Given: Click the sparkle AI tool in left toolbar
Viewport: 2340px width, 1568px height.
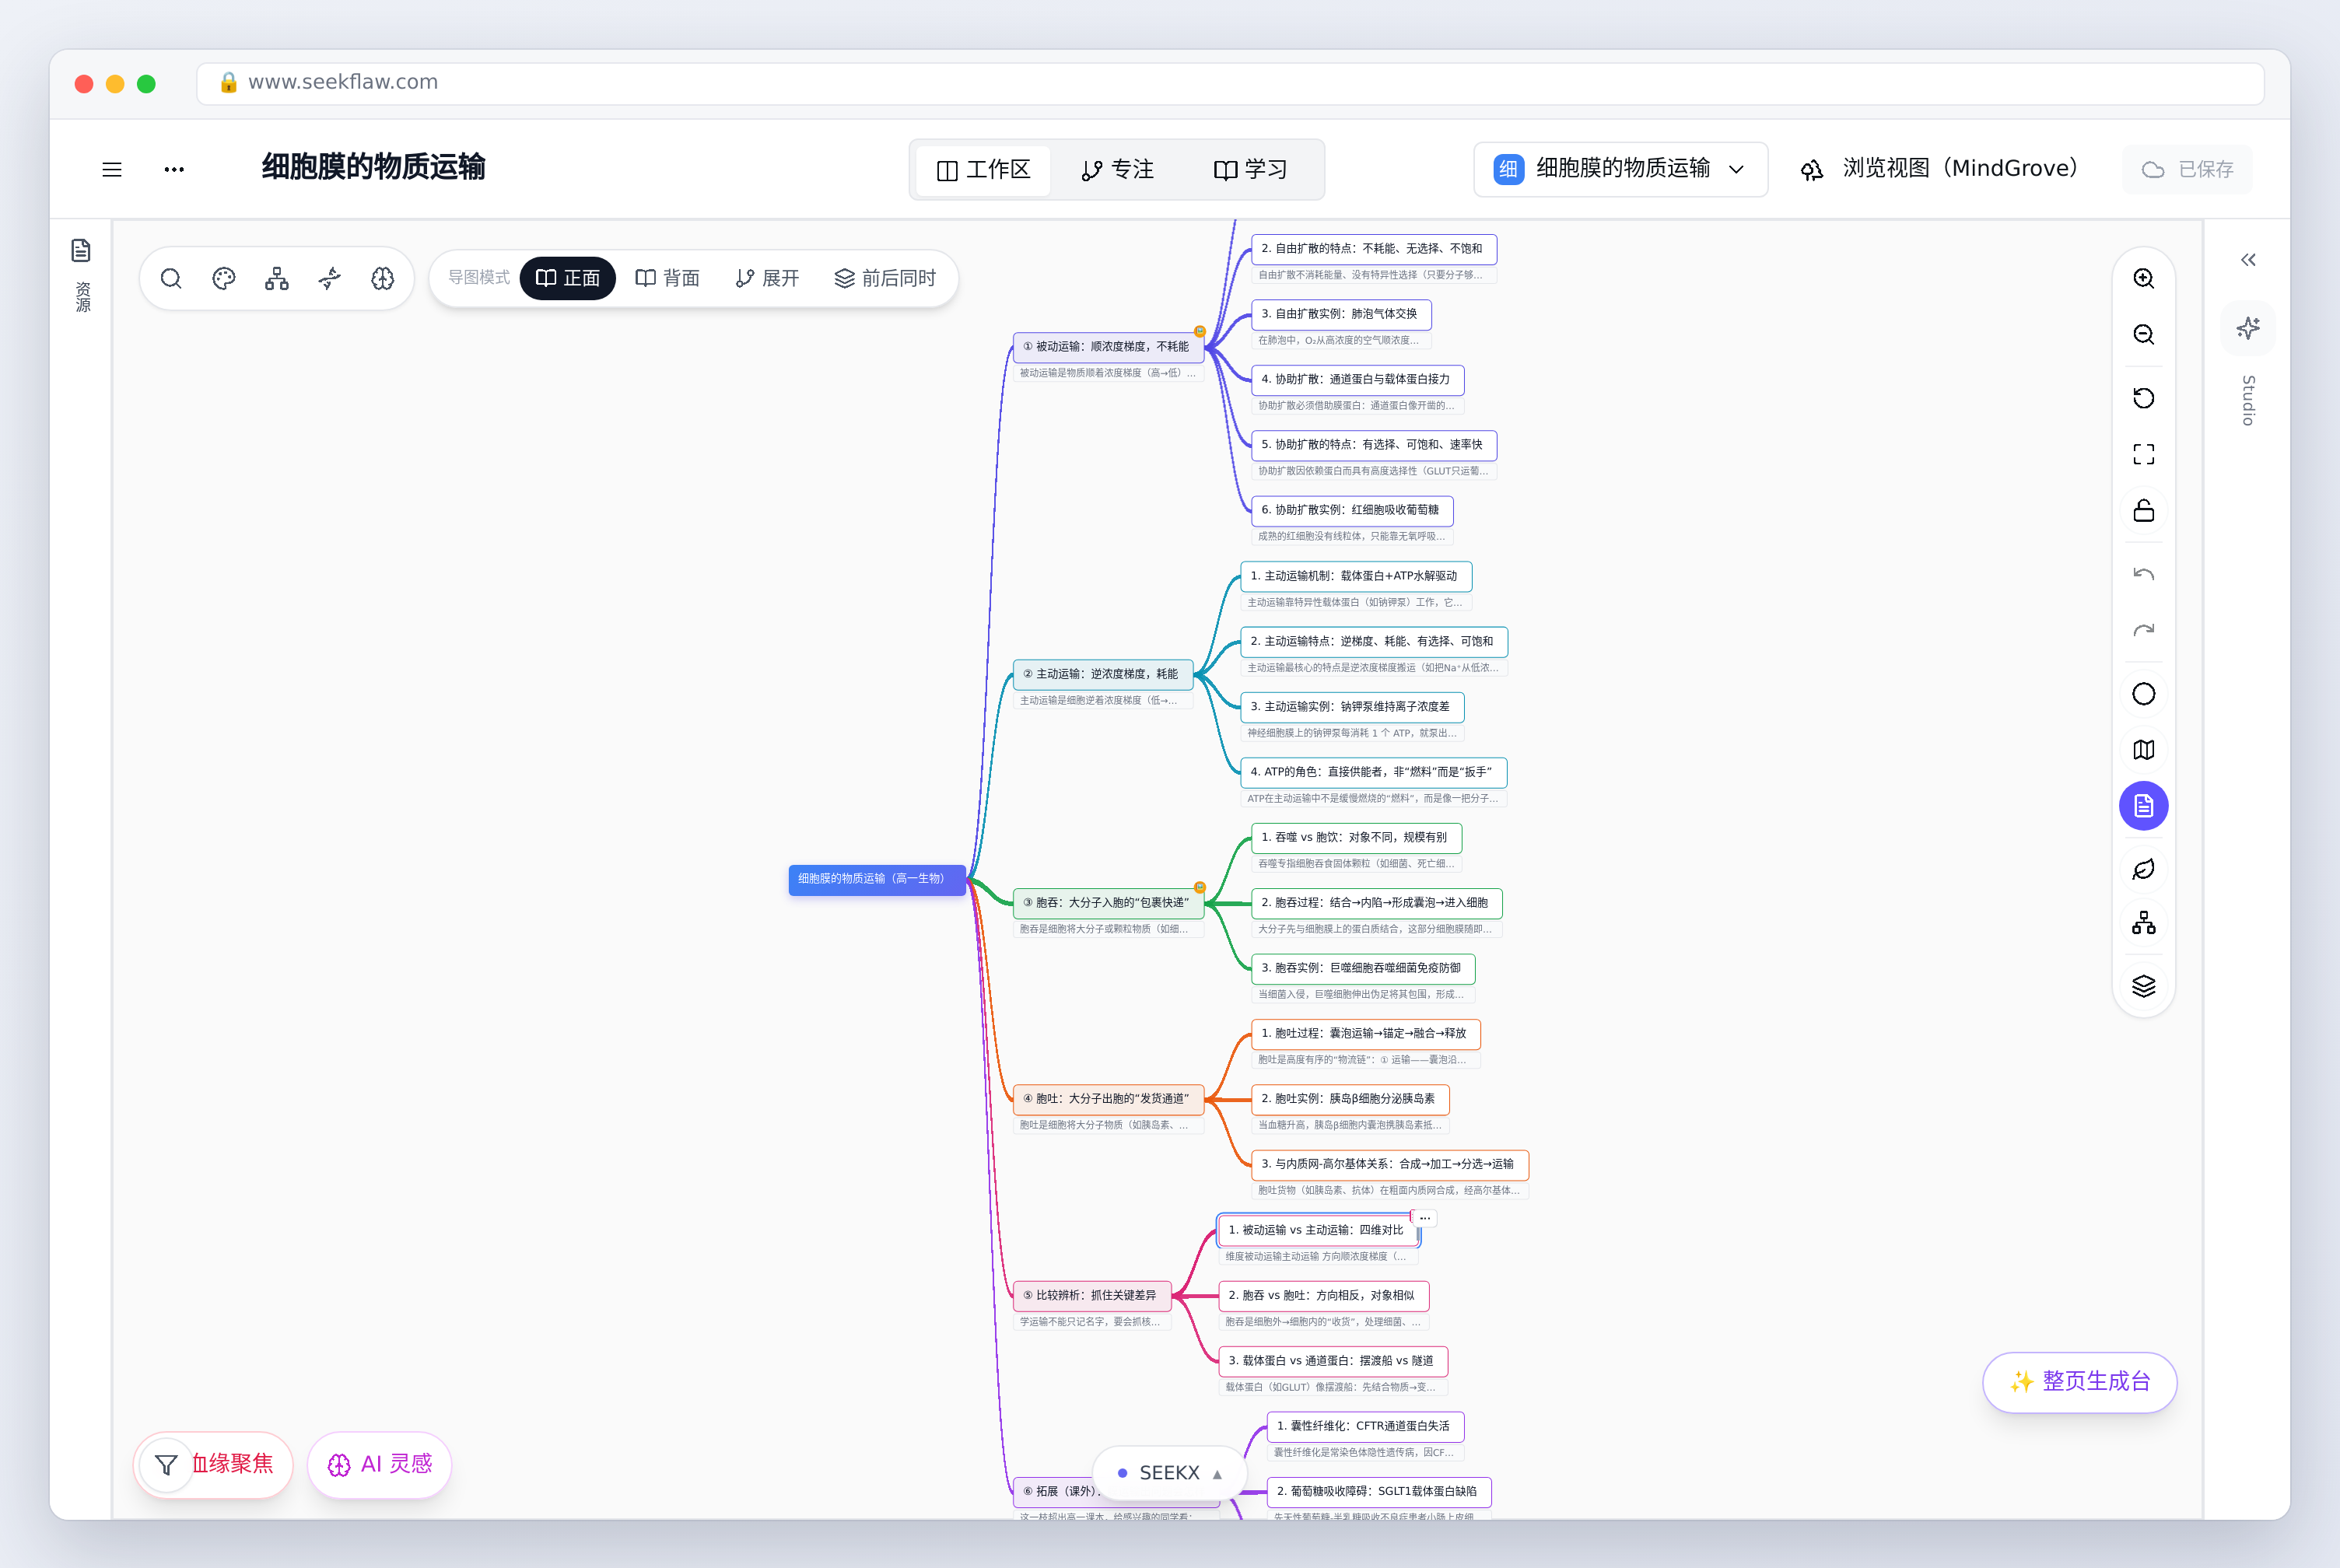Looking at the screenshot, I should pyautogui.click(x=330, y=278).
